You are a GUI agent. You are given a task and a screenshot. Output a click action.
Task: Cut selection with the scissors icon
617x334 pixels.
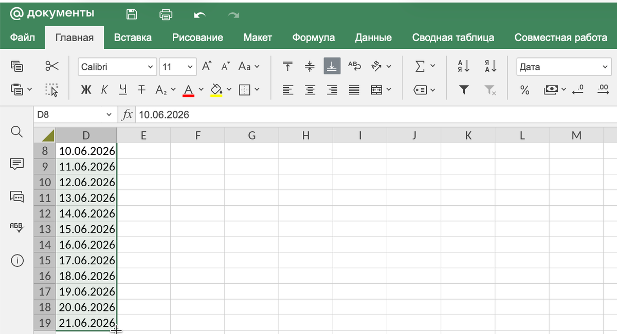coord(52,66)
